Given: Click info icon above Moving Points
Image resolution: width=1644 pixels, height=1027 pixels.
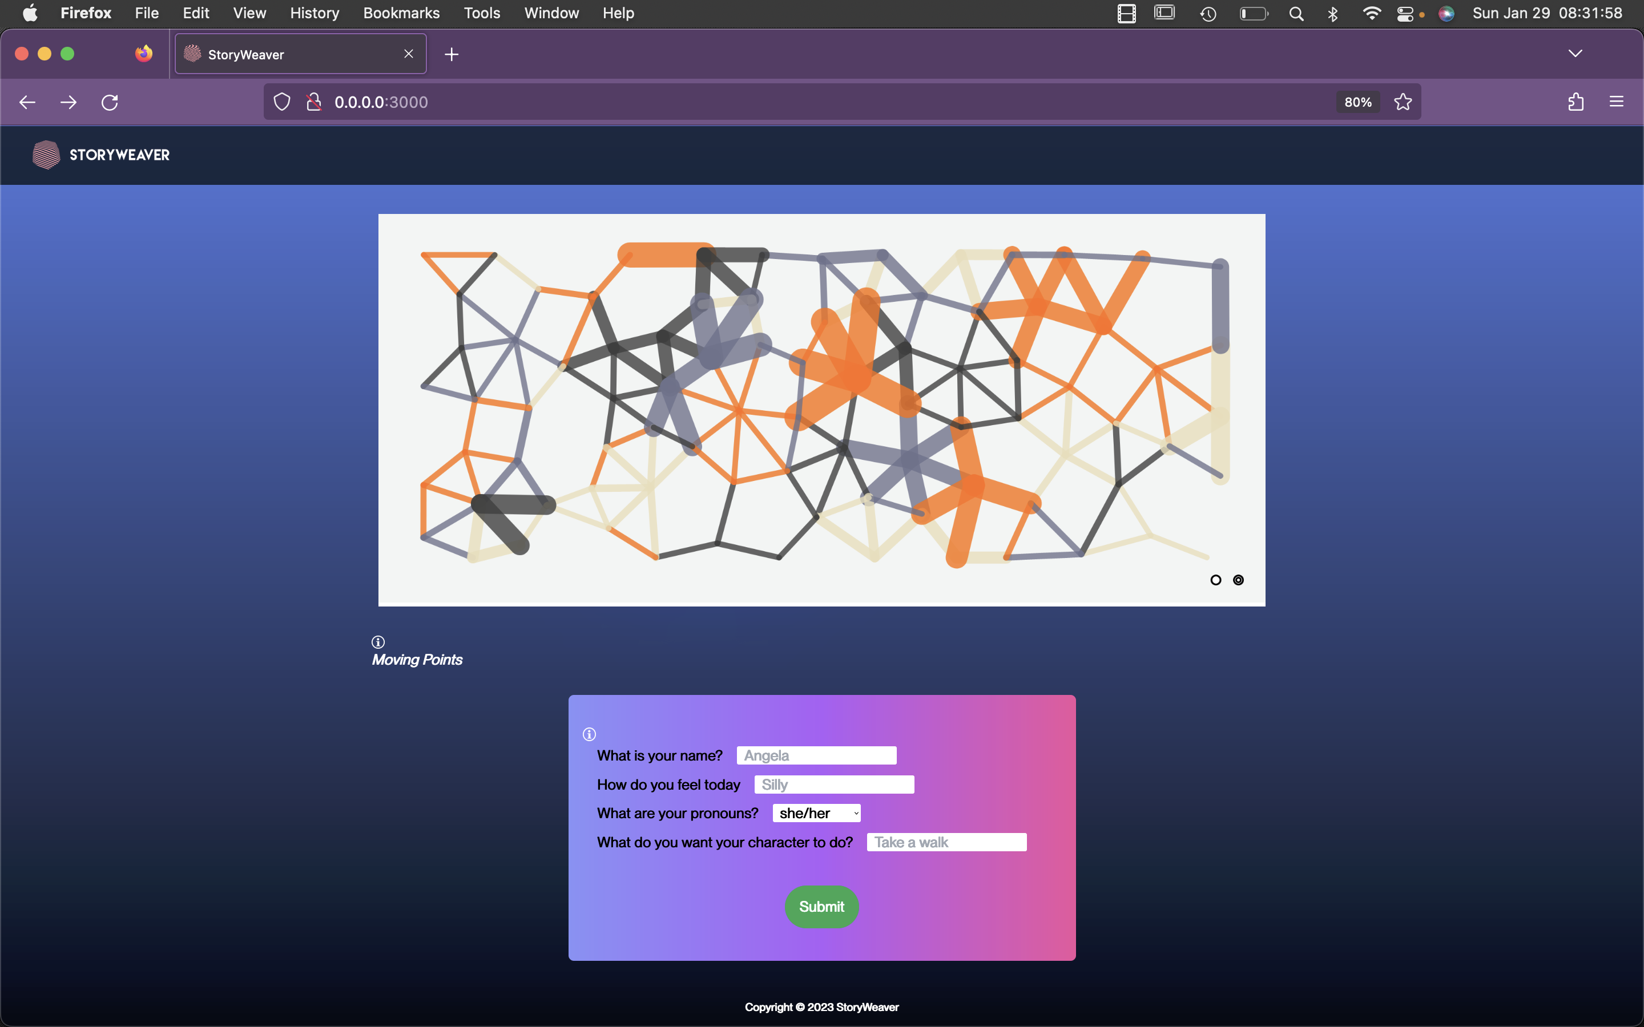Looking at the screenshot, I should click(x=378, y=642).
